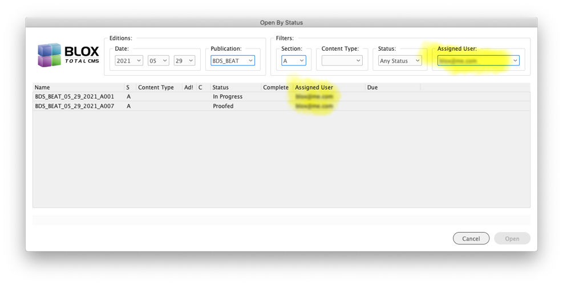Click assigned user cell in Proofed row
The height and width of the screenshot is (285, 563).
(x=314, y=106)
